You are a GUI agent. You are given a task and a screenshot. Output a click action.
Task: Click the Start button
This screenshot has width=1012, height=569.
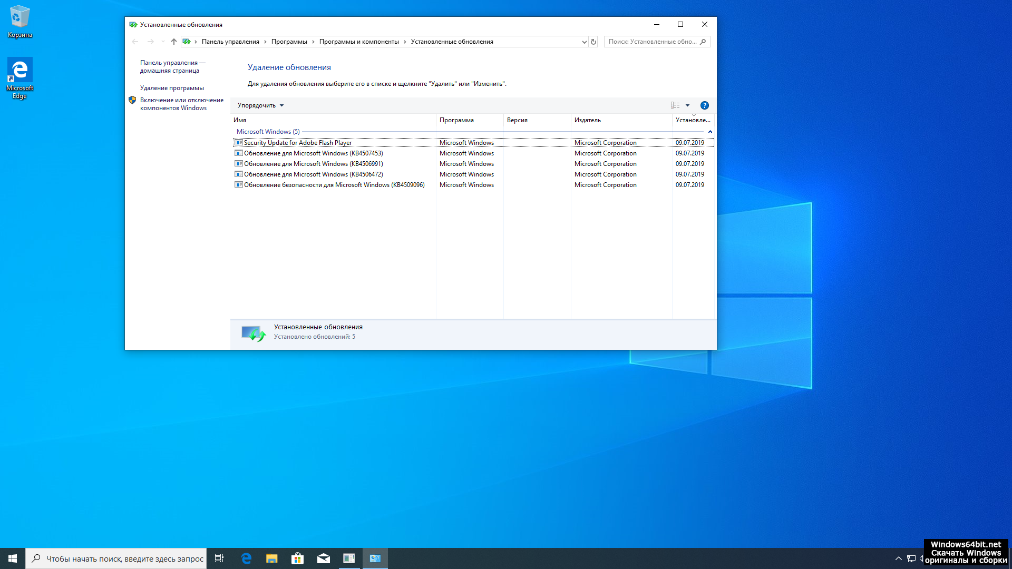click(13, 558)
